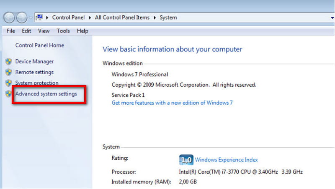The width and height of the screenshot is (335, 189).
Task: Open System protection settings link
Action: tap(37, 83)
